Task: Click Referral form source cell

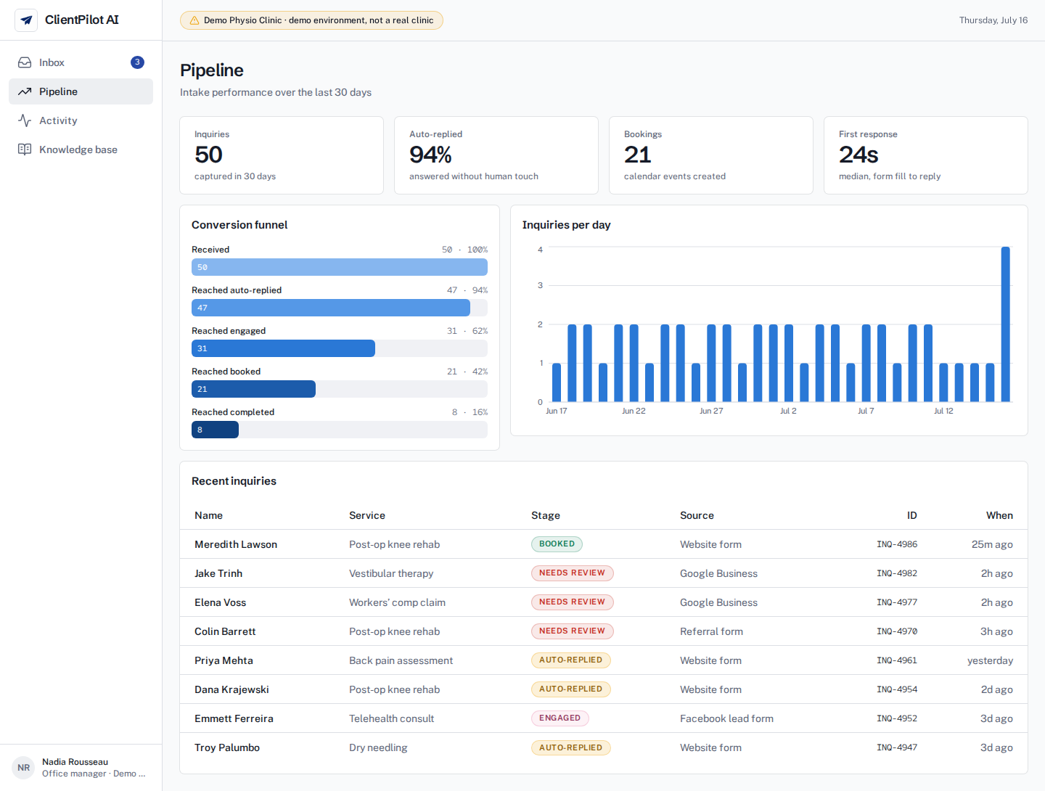Action: [x=711, y=631]
